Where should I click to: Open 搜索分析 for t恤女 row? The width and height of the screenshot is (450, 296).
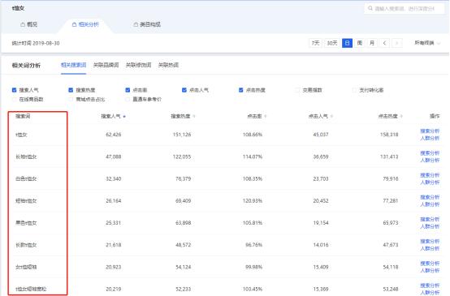[430, 131]
